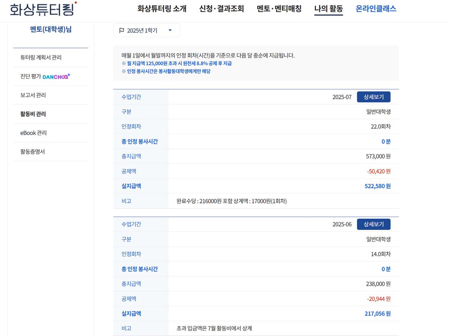Viewport: 449px width, 336px height.
Task: Click the 원천세 8.8% 공제 notice line
Action: [177, 63]
